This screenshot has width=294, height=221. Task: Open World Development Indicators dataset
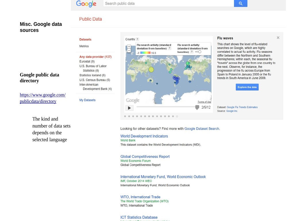pyautogui.click(x=144, y=136)
